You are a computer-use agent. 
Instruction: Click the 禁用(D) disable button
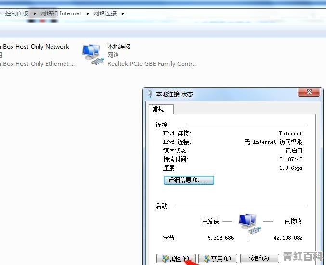coord(218,259)
